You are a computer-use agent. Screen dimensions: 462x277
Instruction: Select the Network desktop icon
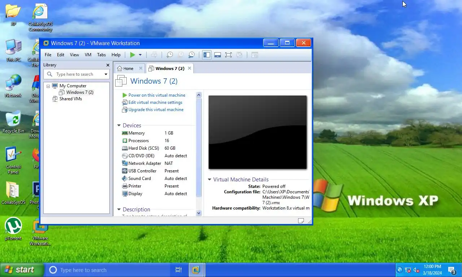coord(13,86)
